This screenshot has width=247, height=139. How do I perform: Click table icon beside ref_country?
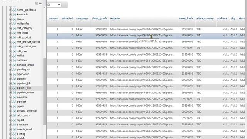[x=15, y=115]
